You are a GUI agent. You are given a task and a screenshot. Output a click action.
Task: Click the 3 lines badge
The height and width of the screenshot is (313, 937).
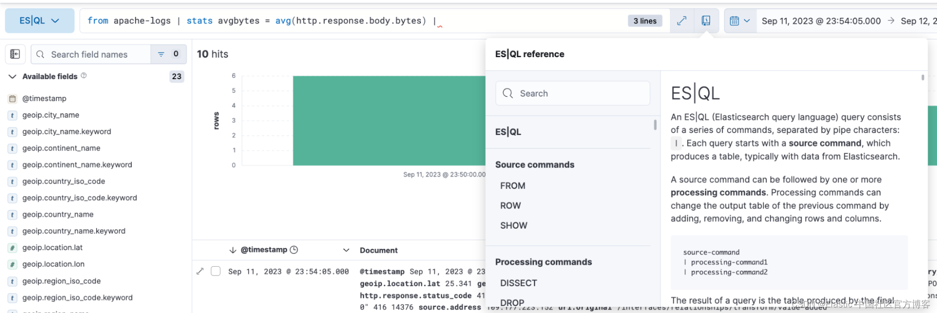(645, 21)
